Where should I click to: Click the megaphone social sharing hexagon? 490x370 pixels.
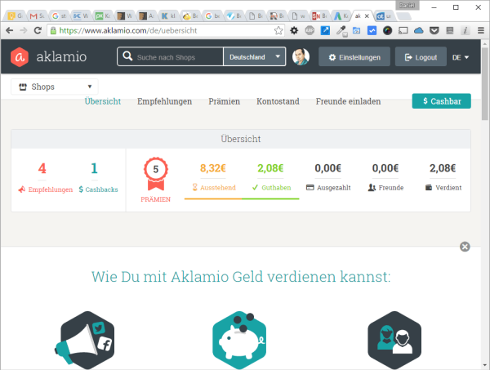click(85, 340)
